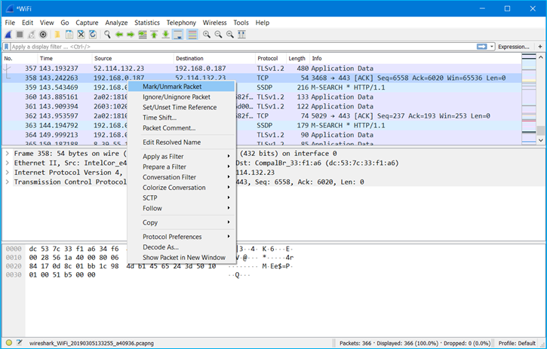Stop the running packet capture
This screenshot has width=547, height=349.
[20, 34]
